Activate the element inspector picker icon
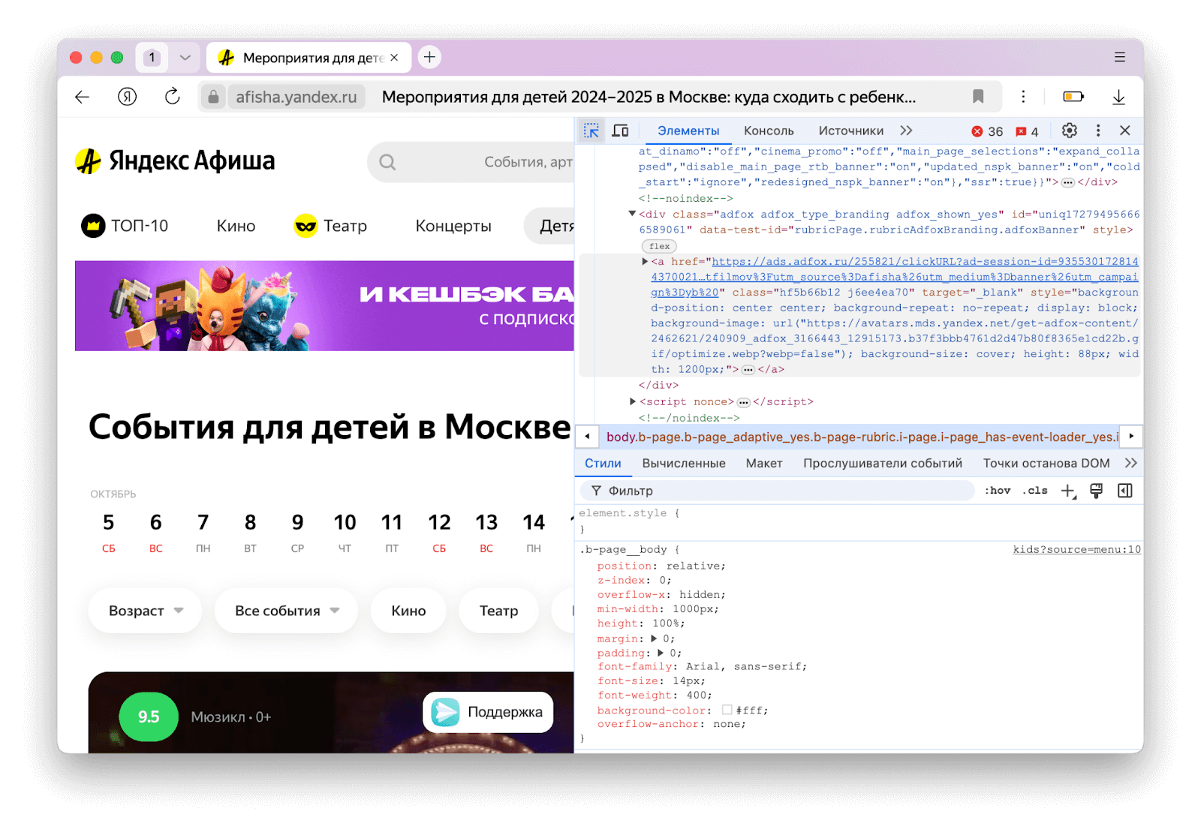 click(x=591, y=131)
